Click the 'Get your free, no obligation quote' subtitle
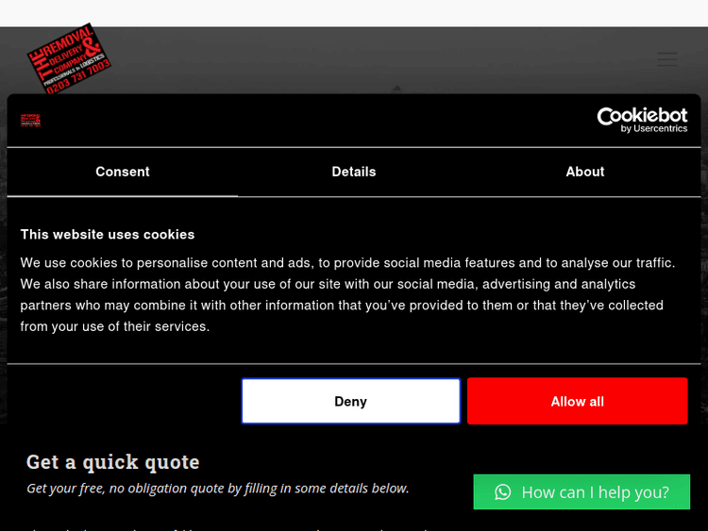 [x=218, y=488]
